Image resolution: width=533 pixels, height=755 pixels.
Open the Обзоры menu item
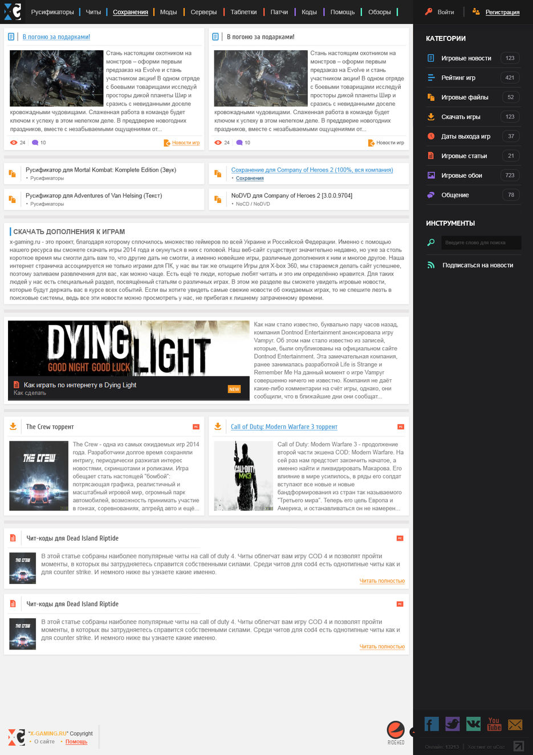pos(380,12)
